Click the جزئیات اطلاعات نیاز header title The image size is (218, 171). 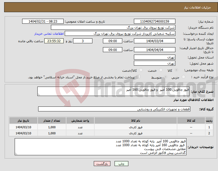pos(198,7)
